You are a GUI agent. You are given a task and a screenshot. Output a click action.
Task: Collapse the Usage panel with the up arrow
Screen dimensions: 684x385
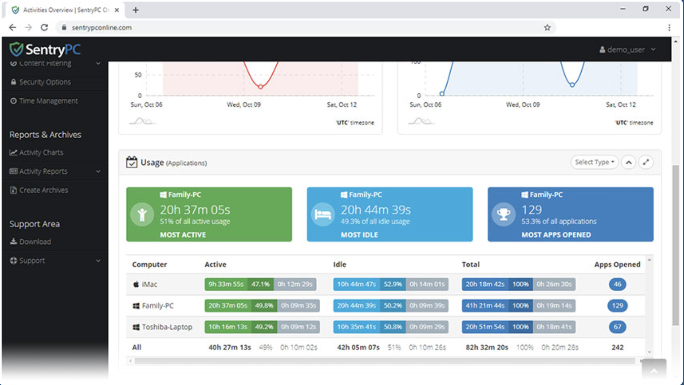629,162
